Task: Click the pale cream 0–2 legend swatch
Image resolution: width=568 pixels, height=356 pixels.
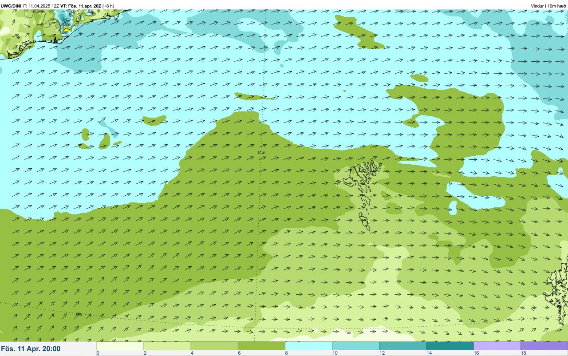Action: click(x=120, y=346)
